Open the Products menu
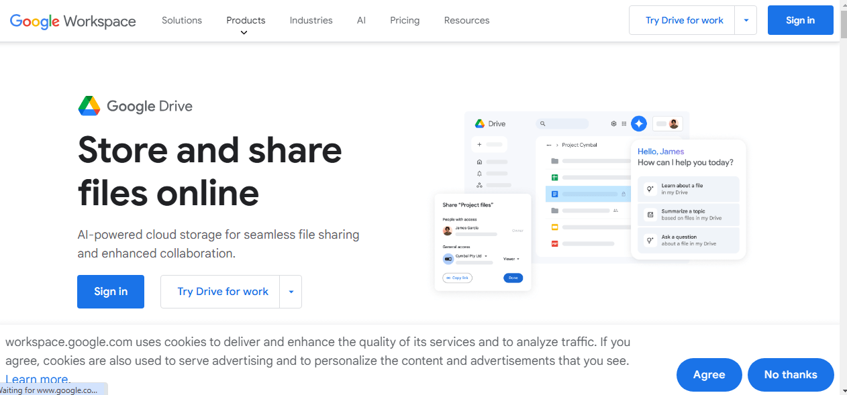The image size is (847, 395). 246,20
